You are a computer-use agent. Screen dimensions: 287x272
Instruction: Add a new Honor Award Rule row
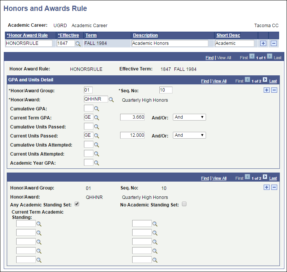click(x=263, y=43)
